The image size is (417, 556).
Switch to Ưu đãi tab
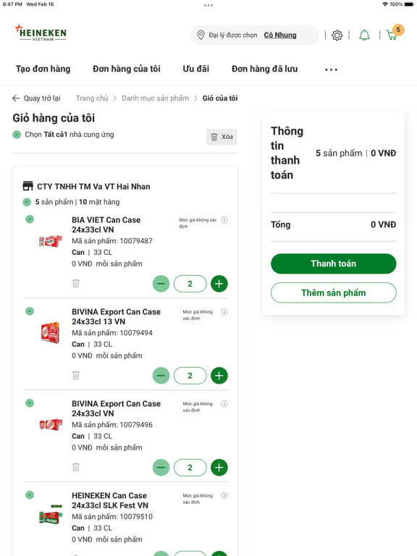196,69
